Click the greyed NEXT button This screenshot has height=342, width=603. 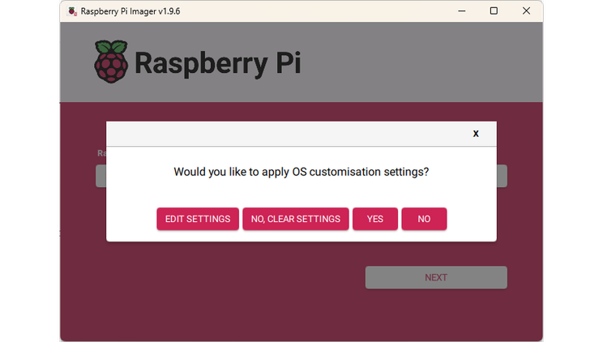point(436,277)
